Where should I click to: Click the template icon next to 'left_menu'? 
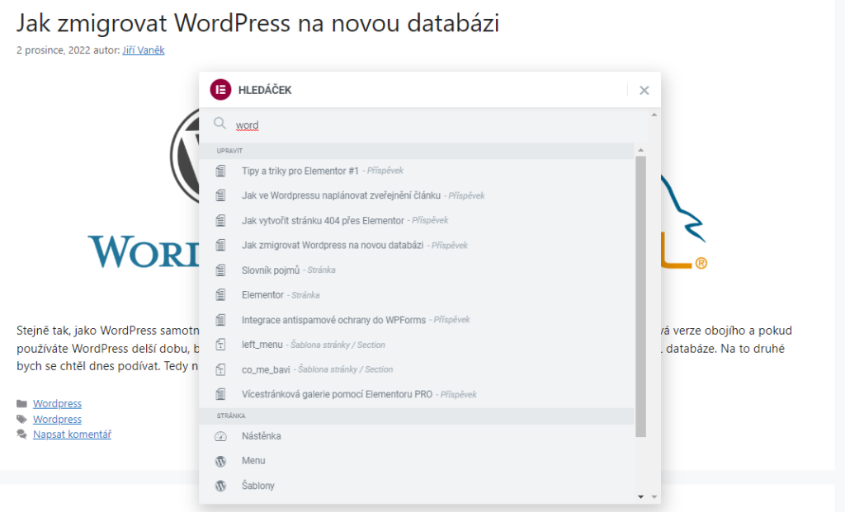point(220,345)
